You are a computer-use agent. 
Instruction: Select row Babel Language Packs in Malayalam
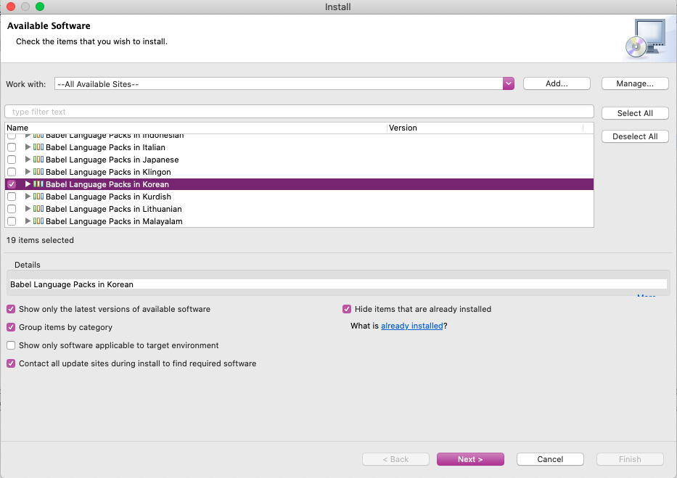coord(299,221)
